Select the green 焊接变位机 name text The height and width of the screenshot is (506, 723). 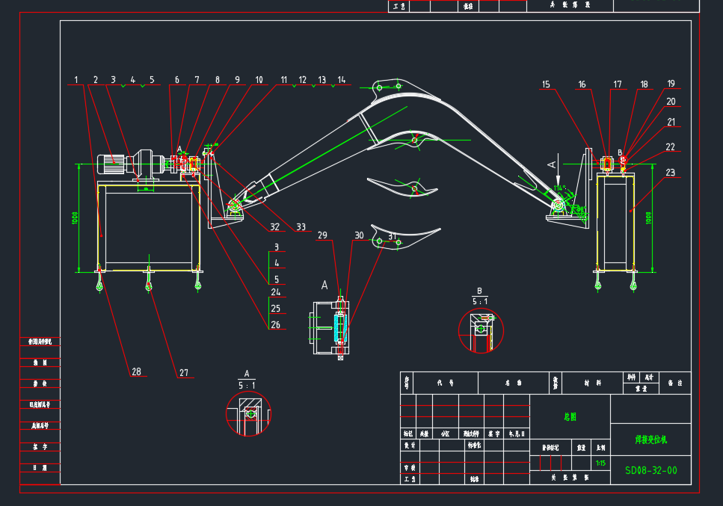pyautogui.click(x=651, y=439)
